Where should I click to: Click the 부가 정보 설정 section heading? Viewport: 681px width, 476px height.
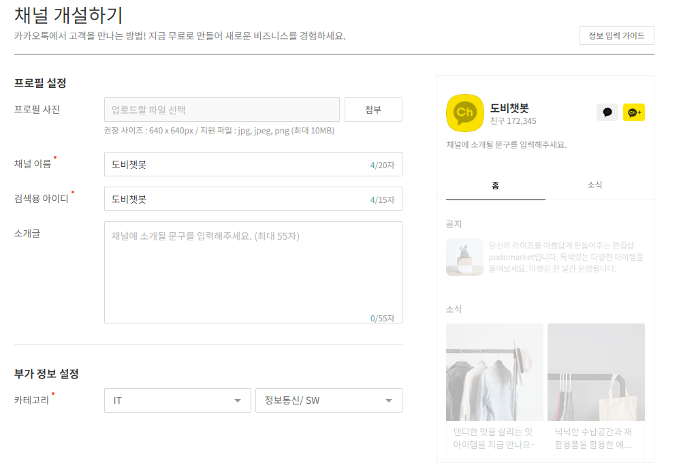tap(46, 373)
